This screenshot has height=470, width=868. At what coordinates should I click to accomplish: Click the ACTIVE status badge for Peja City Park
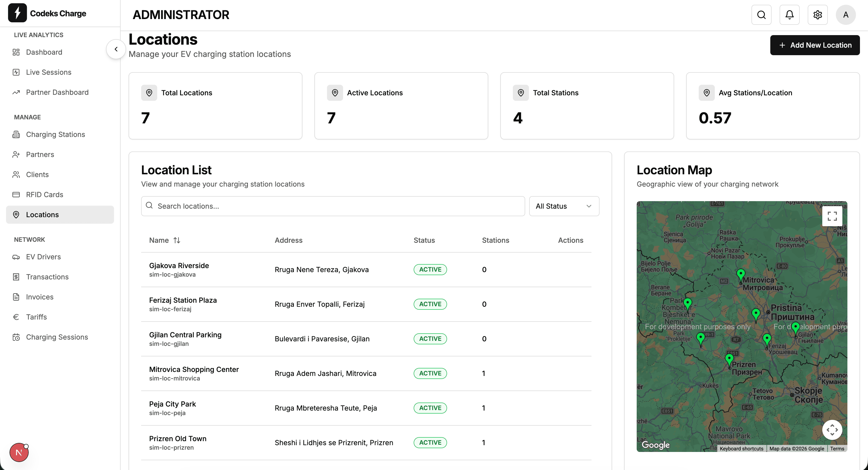[430, 408]
